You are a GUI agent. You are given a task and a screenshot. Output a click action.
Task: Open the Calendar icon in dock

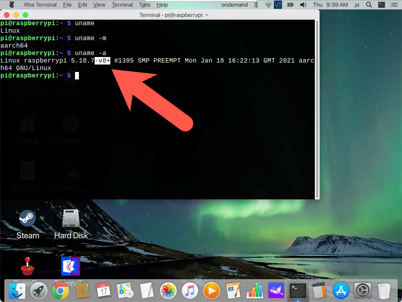pyautogui.click(x=104, y=291)
